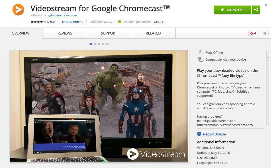Follow the Entertainment category link
The width and height of the screenshot is (271, 168).
point(72,22)
